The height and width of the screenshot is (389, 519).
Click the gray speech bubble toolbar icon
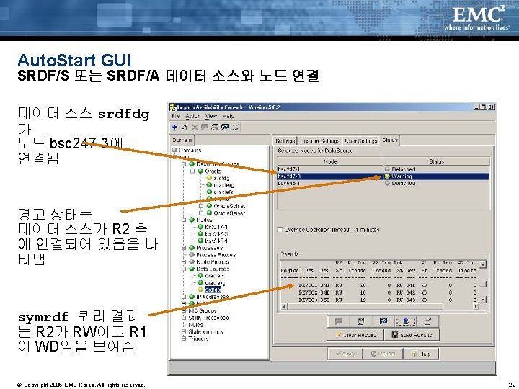[205, 128]
